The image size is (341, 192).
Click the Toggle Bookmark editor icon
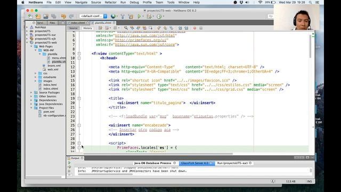tap(172, 28)
